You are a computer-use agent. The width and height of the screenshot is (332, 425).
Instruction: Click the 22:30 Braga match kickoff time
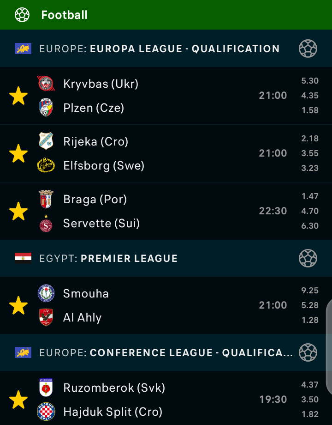[273, 211]
